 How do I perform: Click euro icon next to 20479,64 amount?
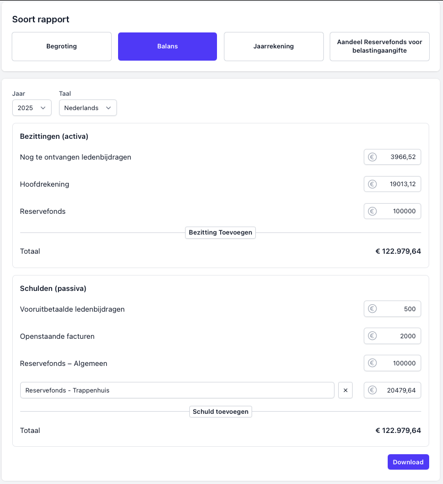click(x=372, y=390)
